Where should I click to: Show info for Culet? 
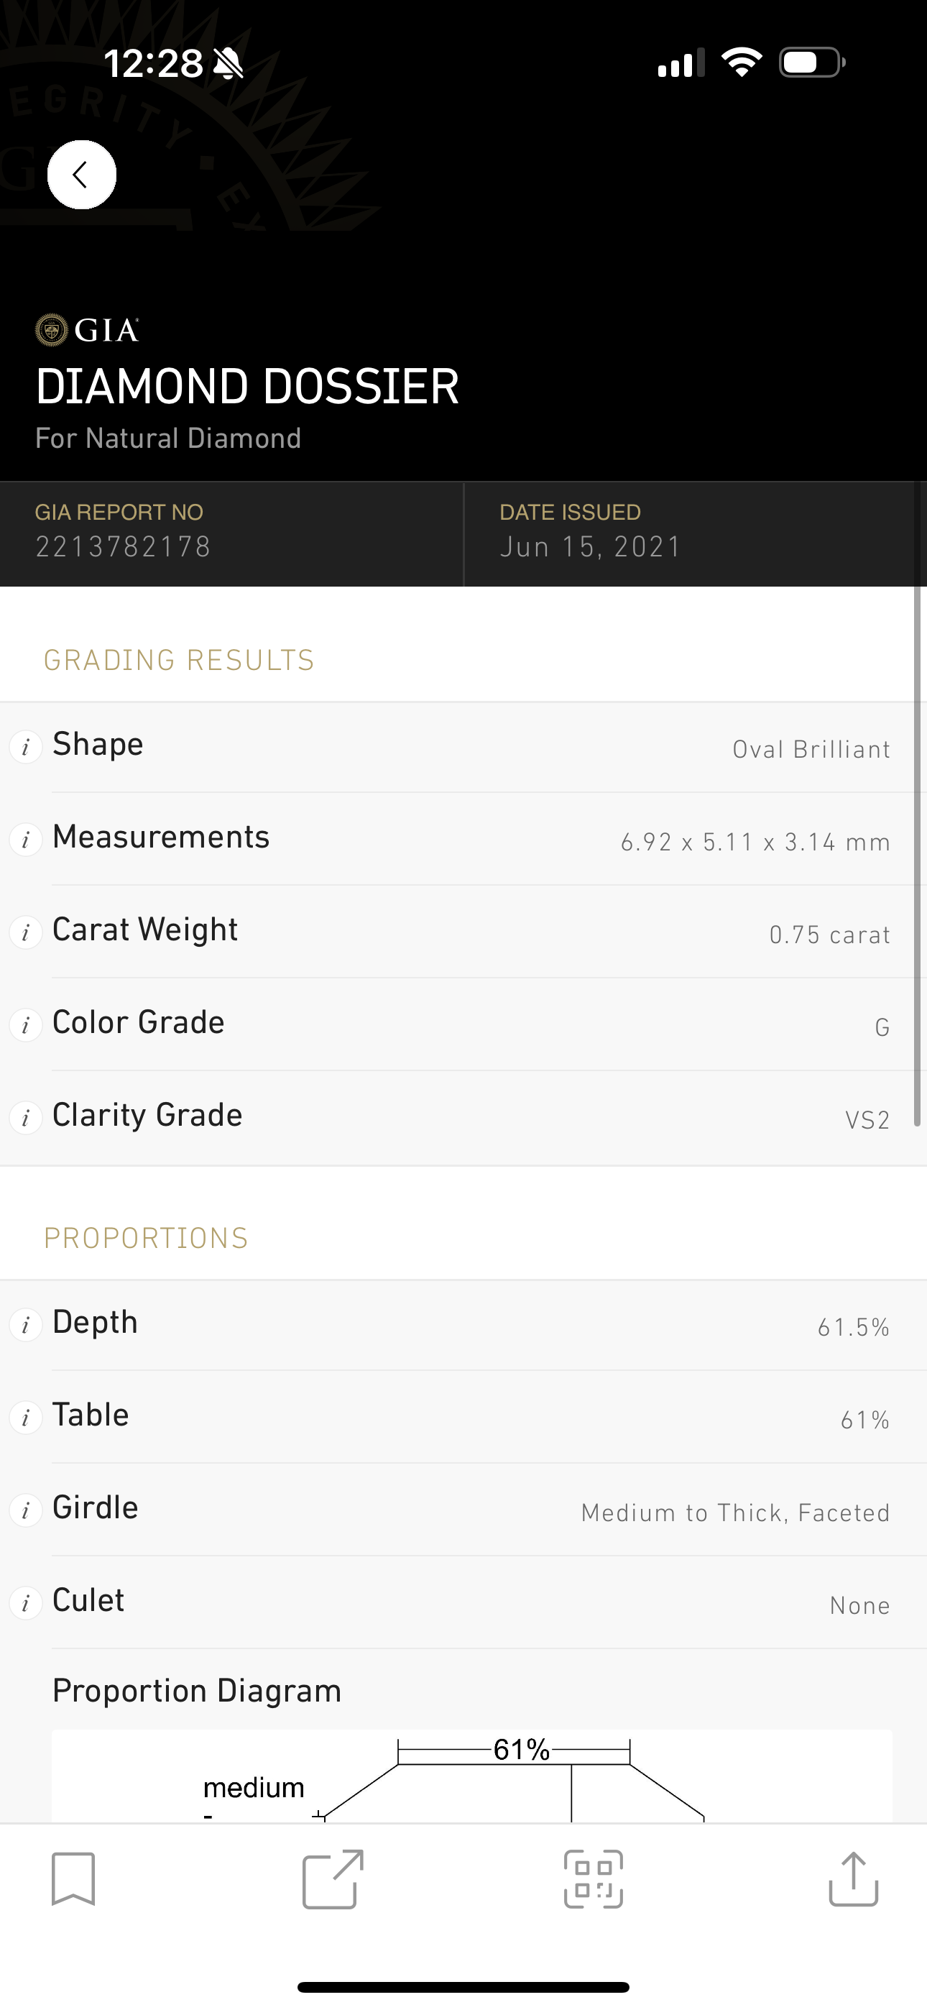coord(26,1604)
